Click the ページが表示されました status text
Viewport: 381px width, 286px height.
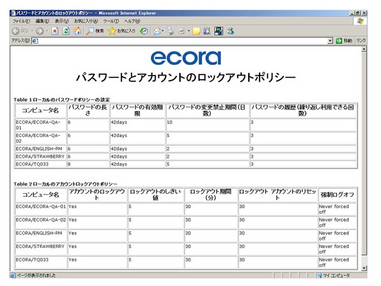point(36,276)
